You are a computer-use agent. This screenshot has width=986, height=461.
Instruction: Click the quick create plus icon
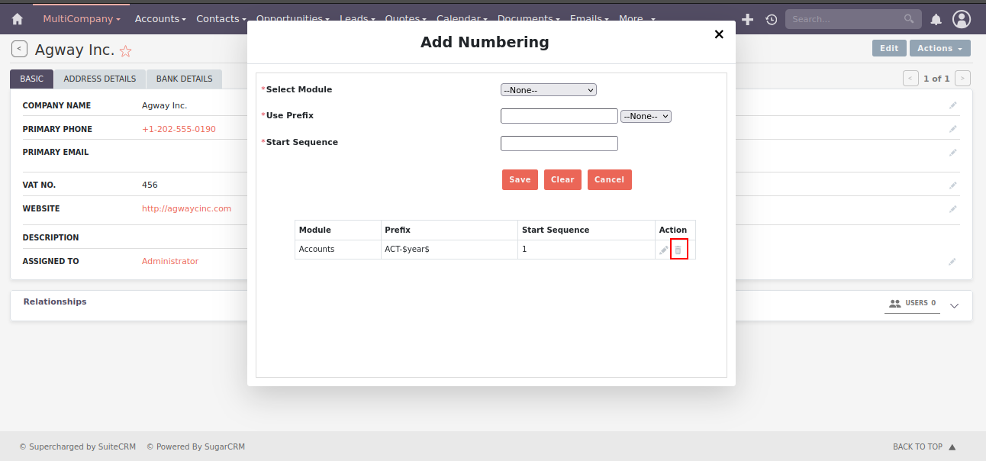[x=748, y=19]
